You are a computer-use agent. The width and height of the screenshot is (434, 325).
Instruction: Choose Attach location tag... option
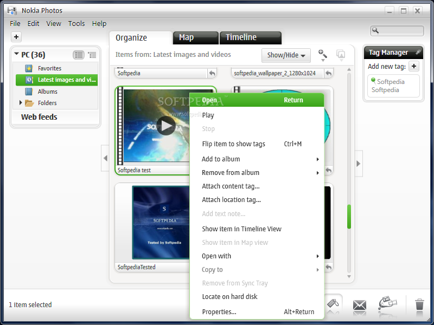point(257,200)
